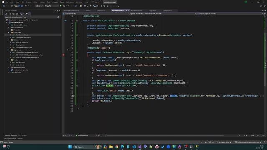The width and height of the screenshot is (267, 150).
Task: Select EmployeeRepository.cs in Solution Explorer
Action: pyautogui.click(x=24, y=47)
